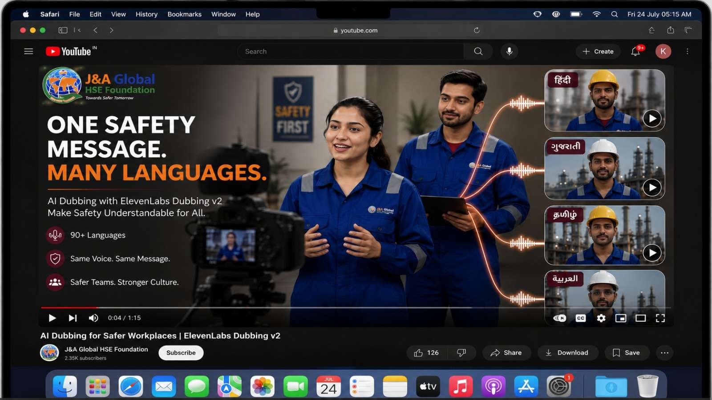
Task: Open the Bookmarks menu
Action: click(185, 14)
